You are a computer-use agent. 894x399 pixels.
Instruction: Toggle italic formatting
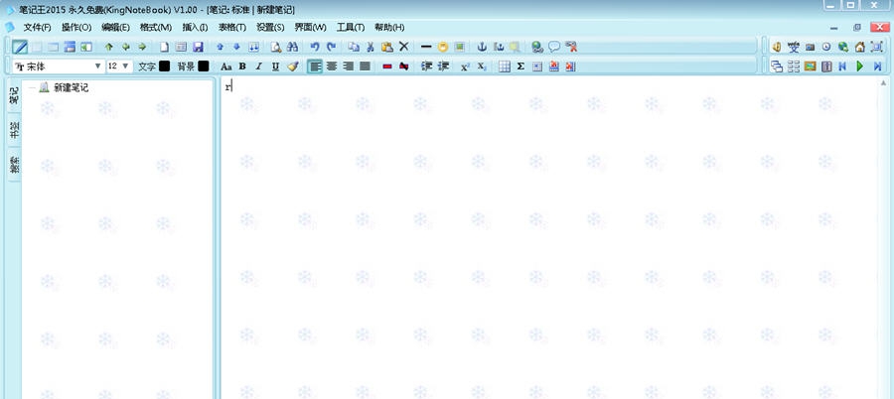pos(259,66)
